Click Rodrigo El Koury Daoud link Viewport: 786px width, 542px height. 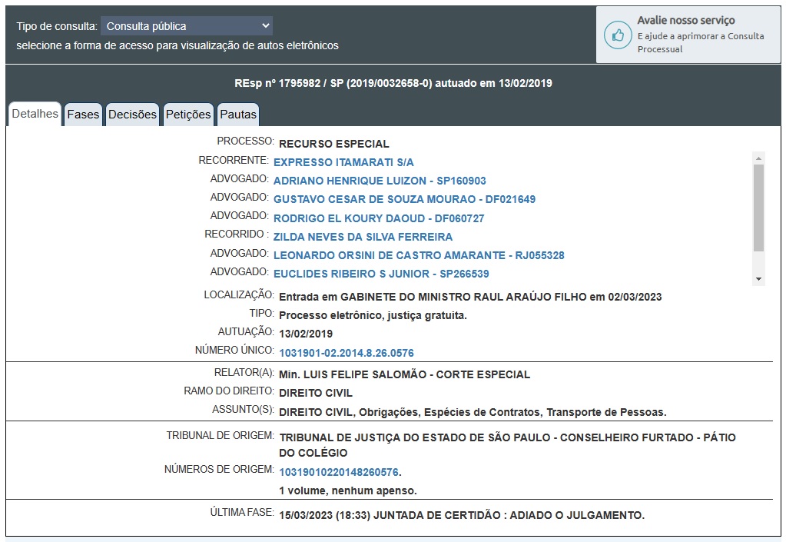point(379,218)
